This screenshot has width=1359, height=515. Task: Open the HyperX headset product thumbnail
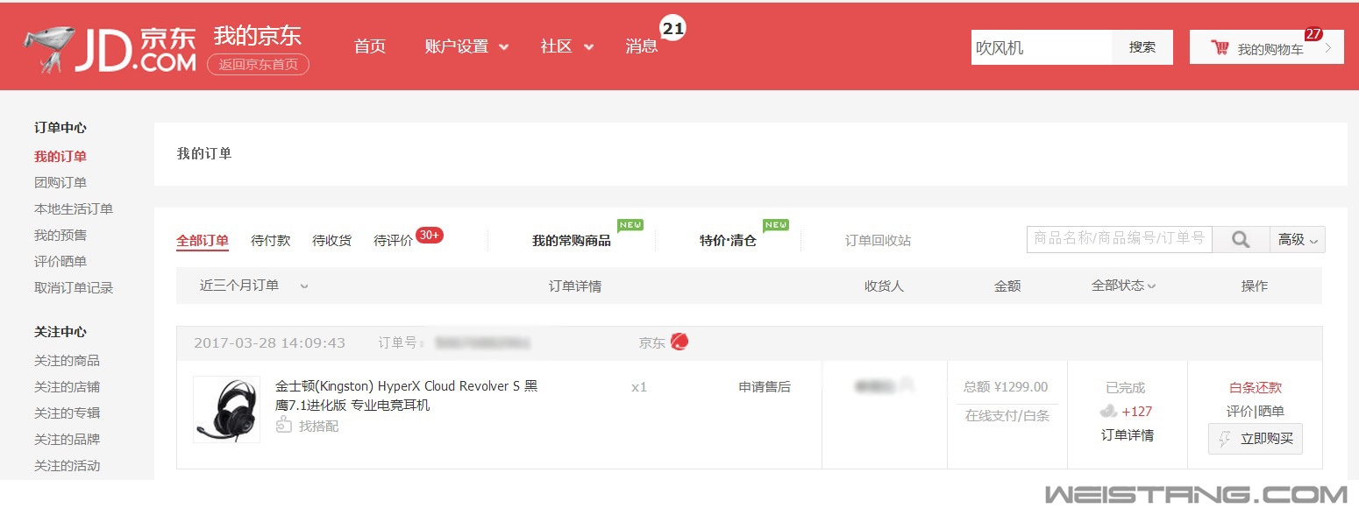(226, 409)
